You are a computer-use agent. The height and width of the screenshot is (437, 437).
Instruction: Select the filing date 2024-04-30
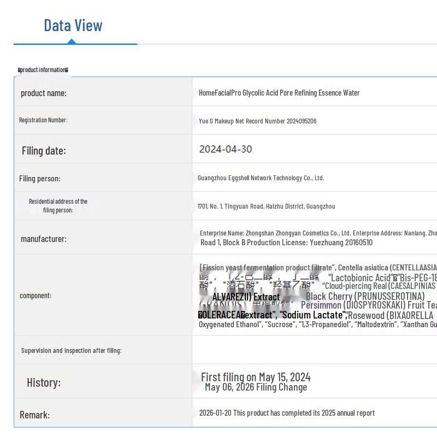[226, 149]
